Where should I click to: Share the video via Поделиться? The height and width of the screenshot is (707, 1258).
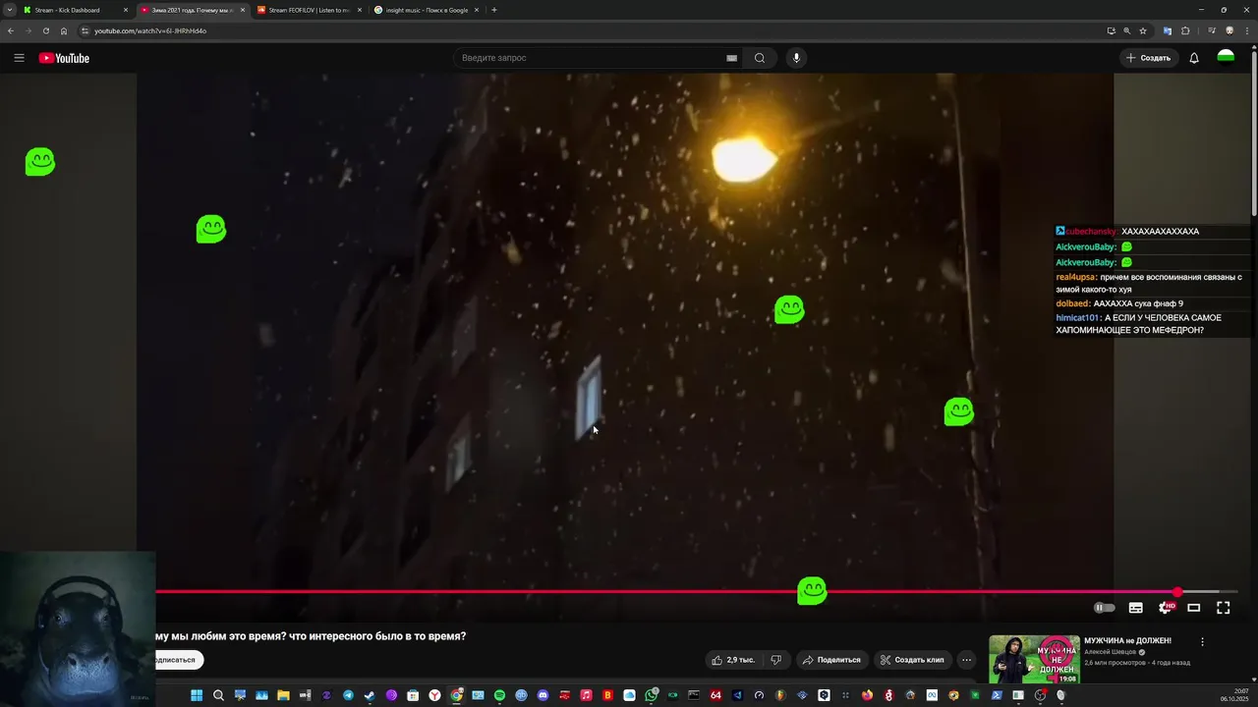[831, 660]
